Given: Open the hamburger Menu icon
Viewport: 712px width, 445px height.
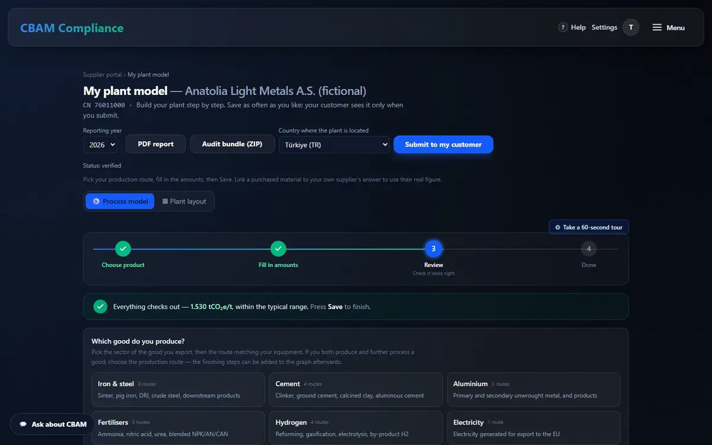Looking at the screenshot, I should coord(657,27).
